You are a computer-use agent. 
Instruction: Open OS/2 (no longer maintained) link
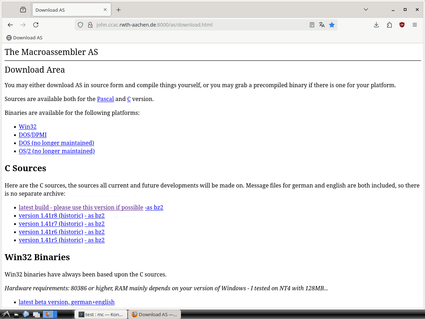click(57, 151)
